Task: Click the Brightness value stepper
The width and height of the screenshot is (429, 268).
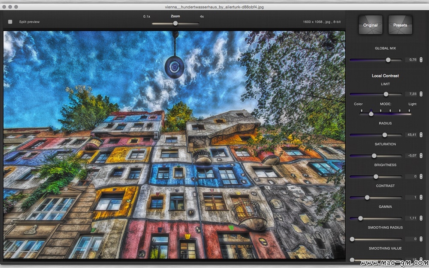Action: tap(421, 176)
